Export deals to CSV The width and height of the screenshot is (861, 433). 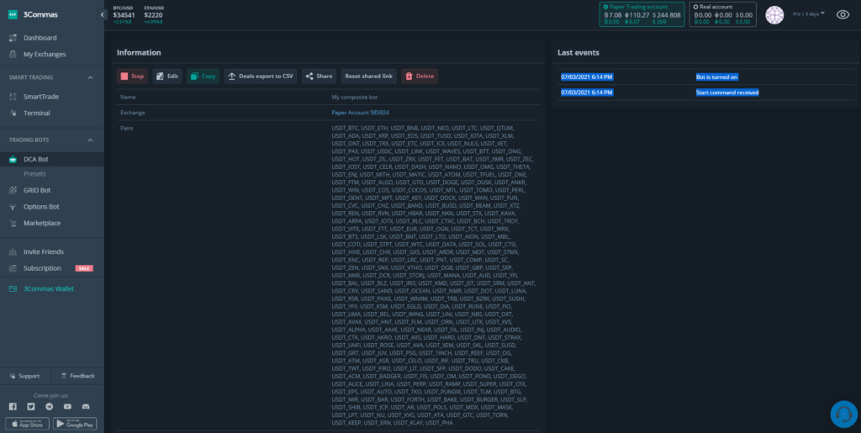click(x=261, y=77)
